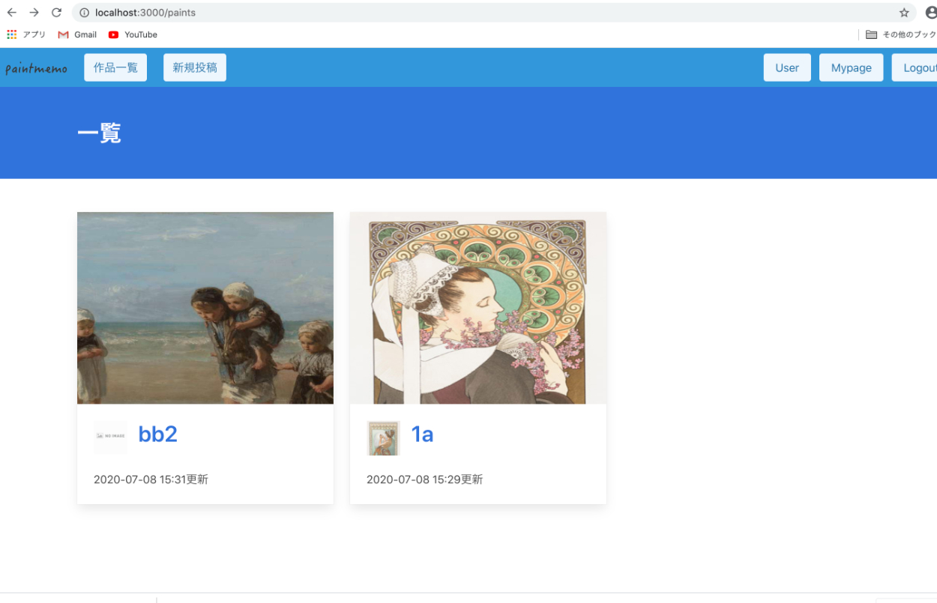Click the 2020-07-08 15:31更新 timestamp

click(151, 479)
